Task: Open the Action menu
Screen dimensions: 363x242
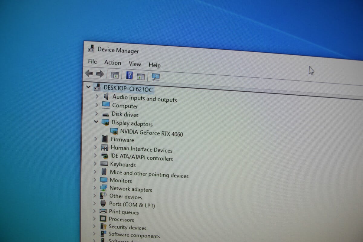Action: (113, 63)
